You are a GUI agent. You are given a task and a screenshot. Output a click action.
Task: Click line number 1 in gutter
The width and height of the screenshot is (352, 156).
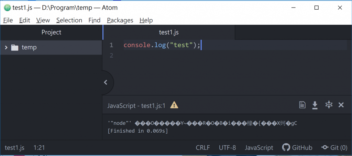(x=111, y=46)
